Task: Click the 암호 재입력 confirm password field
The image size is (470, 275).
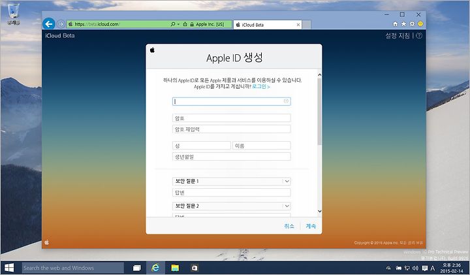Action: click(231, 129)
